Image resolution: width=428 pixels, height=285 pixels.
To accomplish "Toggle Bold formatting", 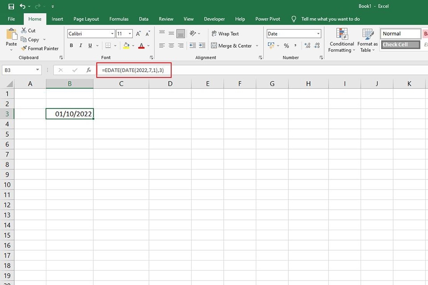I will (71, 46).
